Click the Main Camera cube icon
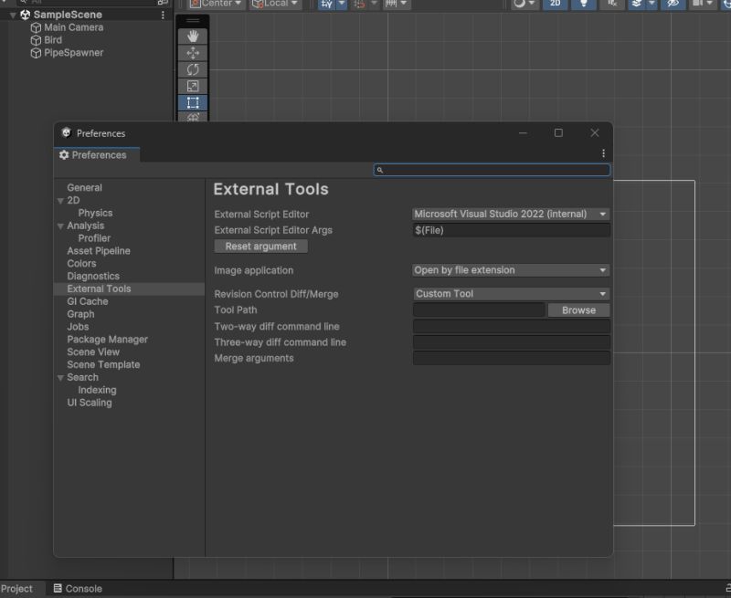This screenshot has width=731, height=598. [x=36, y=28]
